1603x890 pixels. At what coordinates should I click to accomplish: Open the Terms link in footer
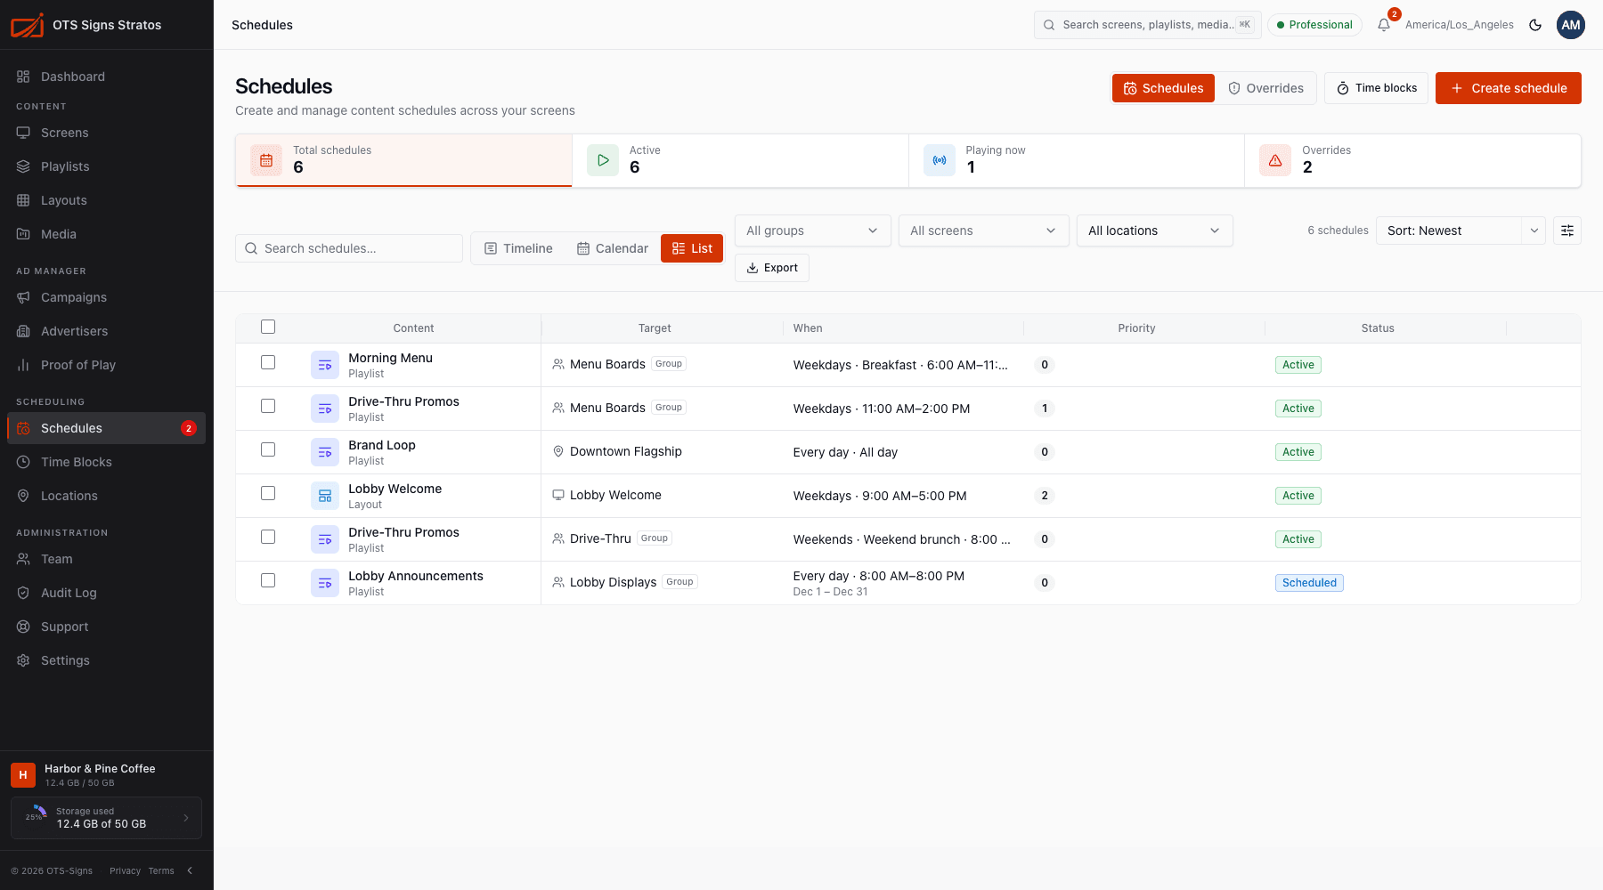[x=161, y=870]
